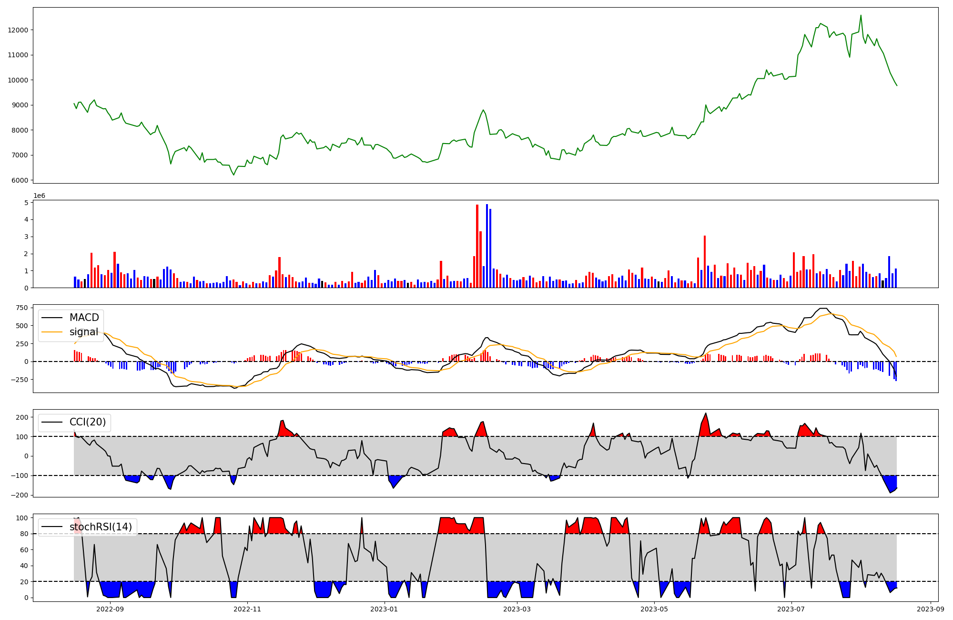Click the 750 tick on MACD axis
The height and width of the screenshot is (620, 953).
pyautogui.click(x=22, y=308)
